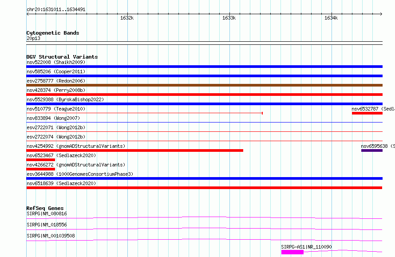Open variant esv3644988 (1000GenomesConsortiumPhase3) label

pyautogui.click(x=80, y=174)
